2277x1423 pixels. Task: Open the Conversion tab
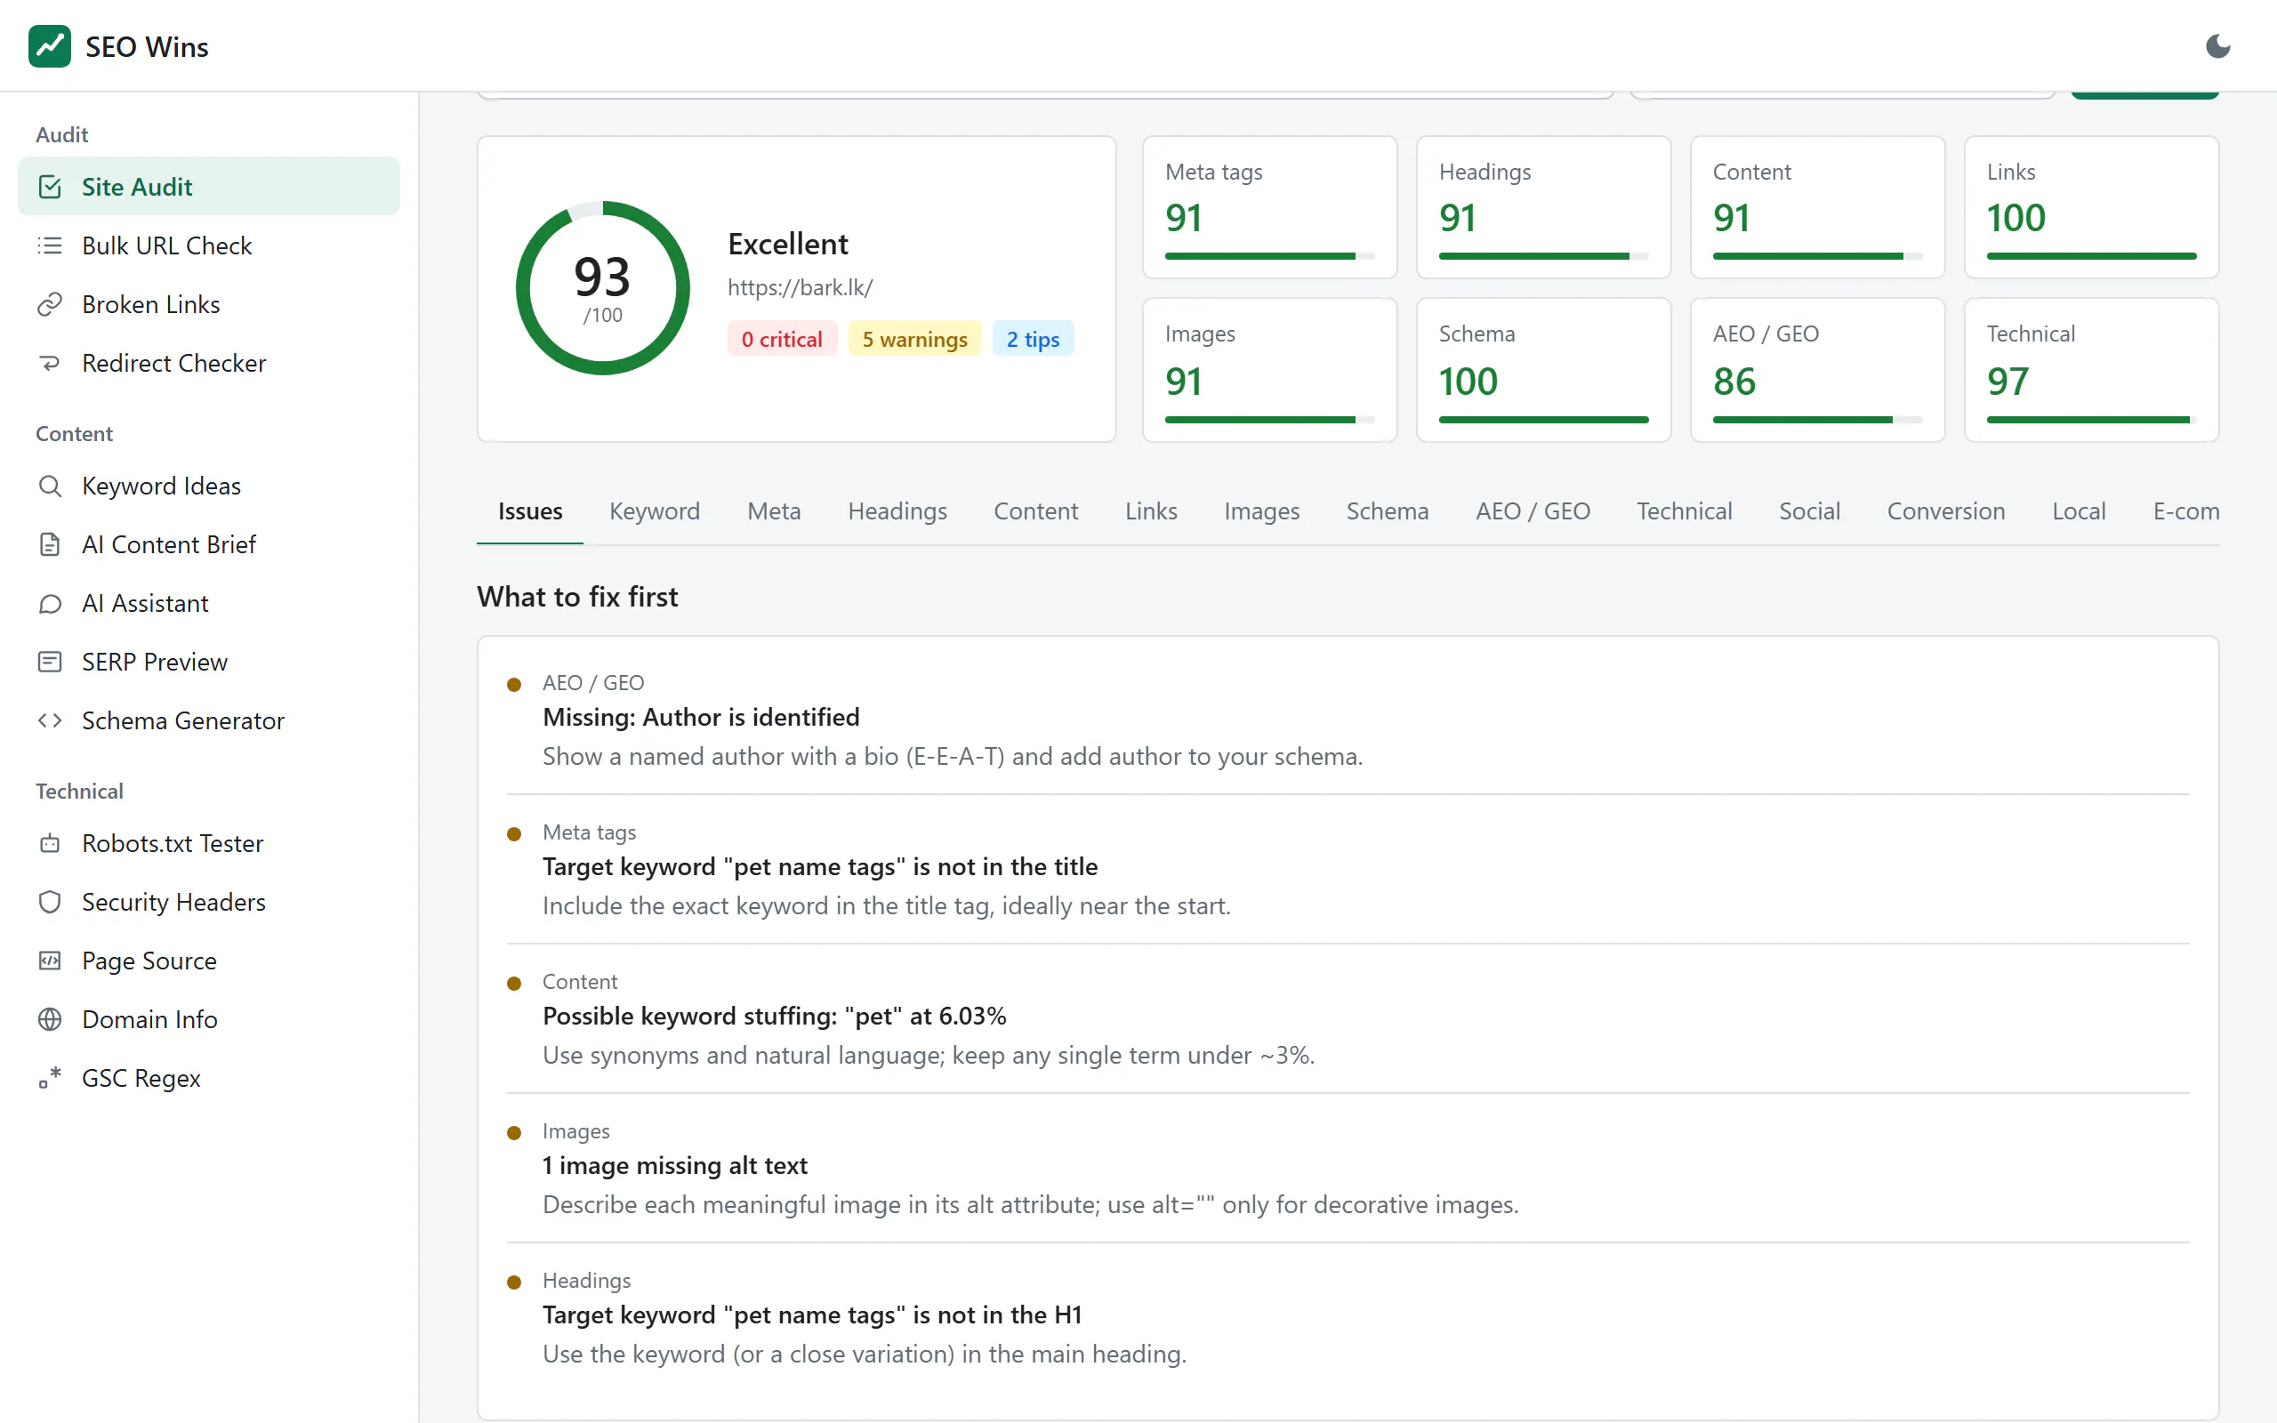coord(1946,511)
